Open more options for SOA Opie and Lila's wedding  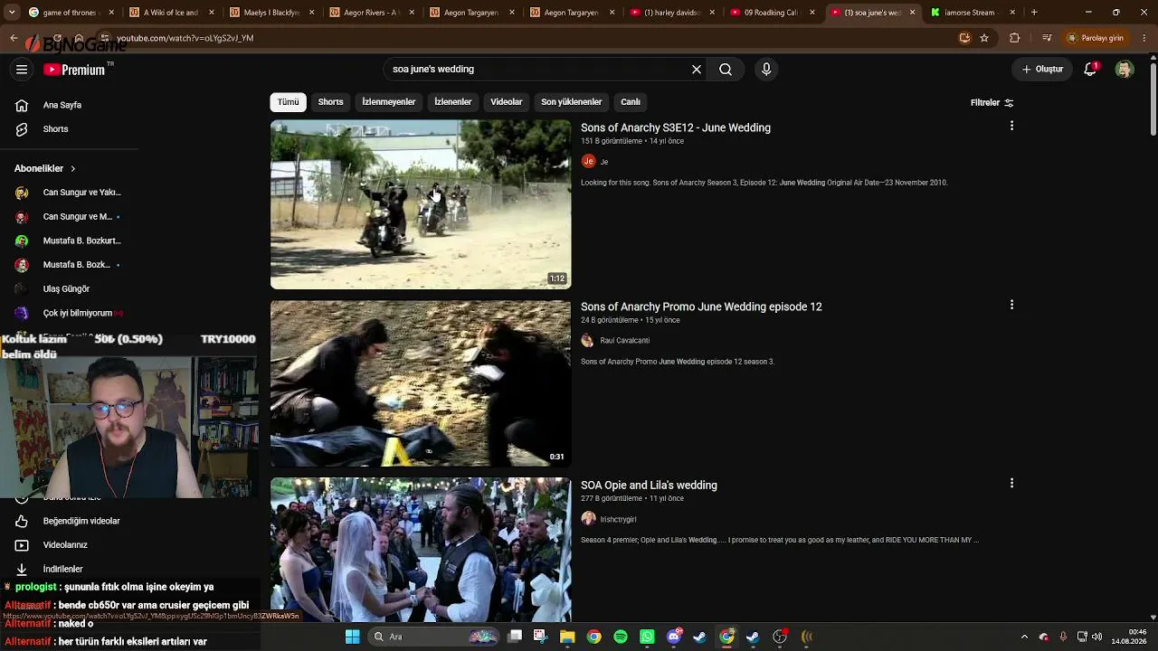pos(1011,484)
